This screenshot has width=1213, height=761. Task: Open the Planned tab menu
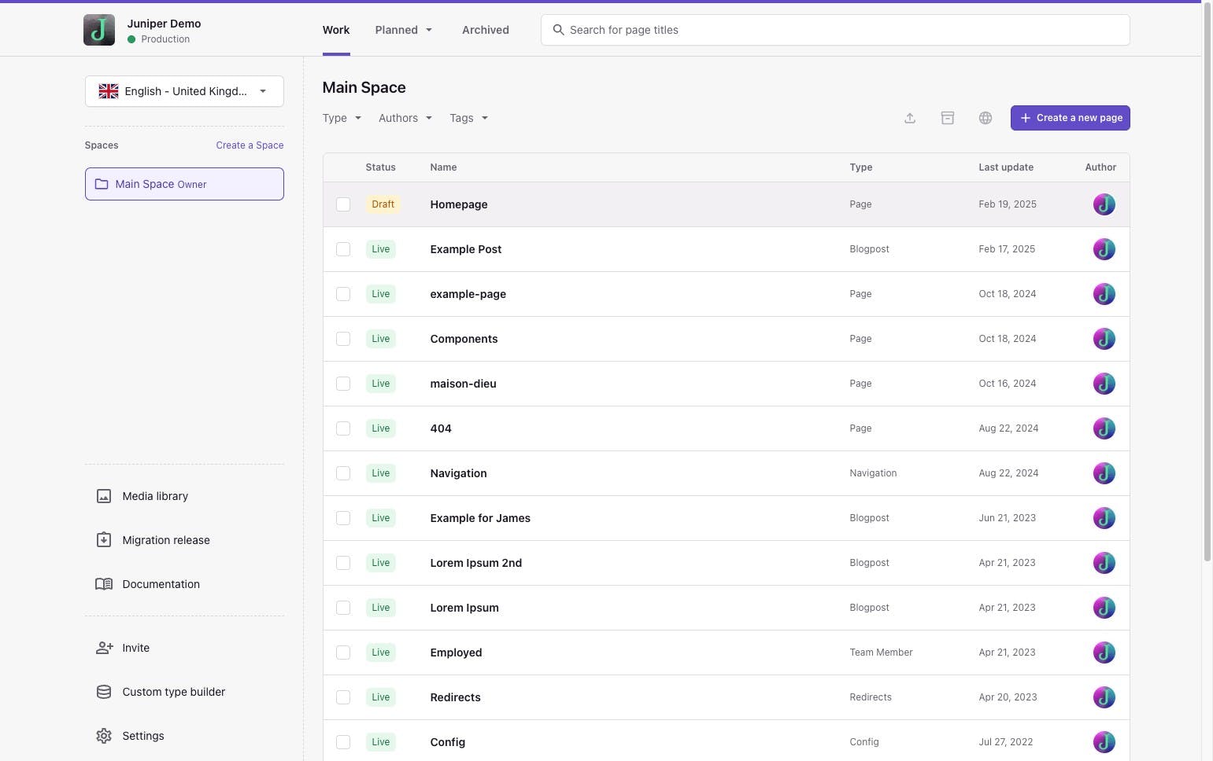coord(403,30)
